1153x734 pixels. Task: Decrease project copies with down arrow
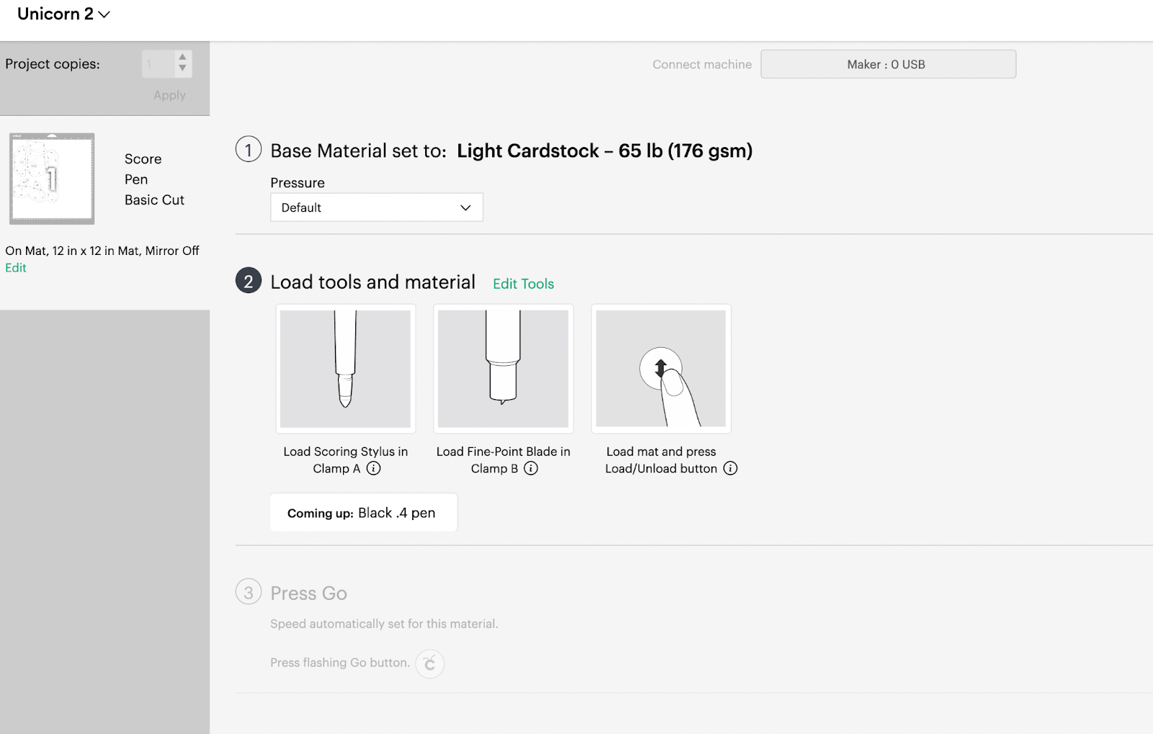tap(183, 68)
